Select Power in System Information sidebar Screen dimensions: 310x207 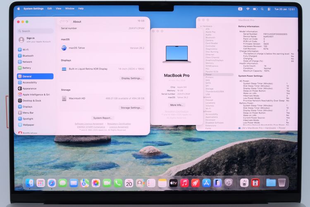click(218, 75)
